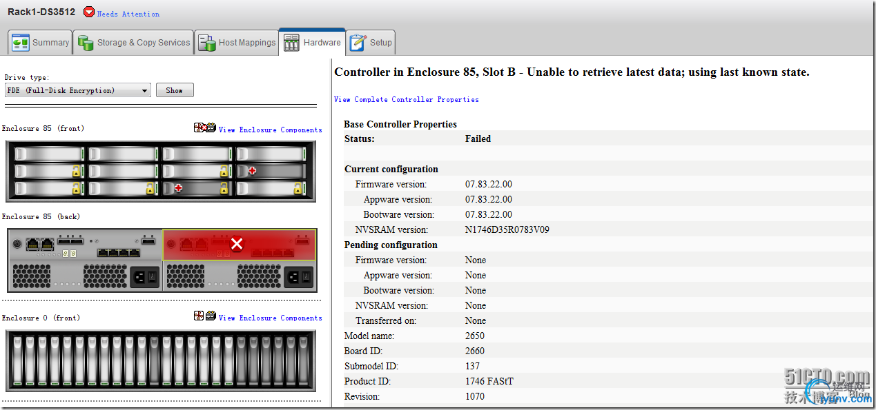
Task: Open View Enclosure Components for Enclosure 0
Action: click(x=271, y=318)
